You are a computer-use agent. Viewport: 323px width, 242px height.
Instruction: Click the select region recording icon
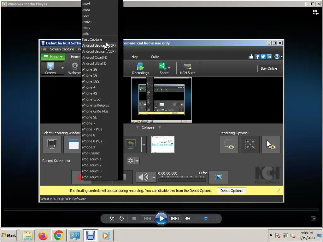[52, 144]
